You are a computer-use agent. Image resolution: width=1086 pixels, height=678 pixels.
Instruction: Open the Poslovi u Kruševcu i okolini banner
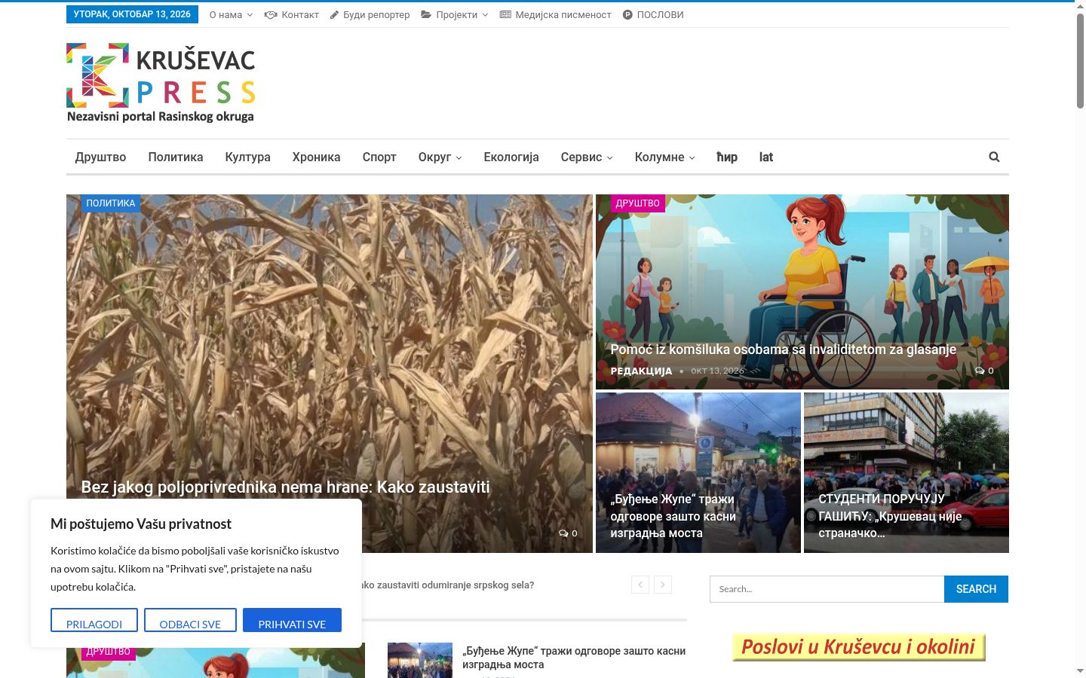coord(859,647)
